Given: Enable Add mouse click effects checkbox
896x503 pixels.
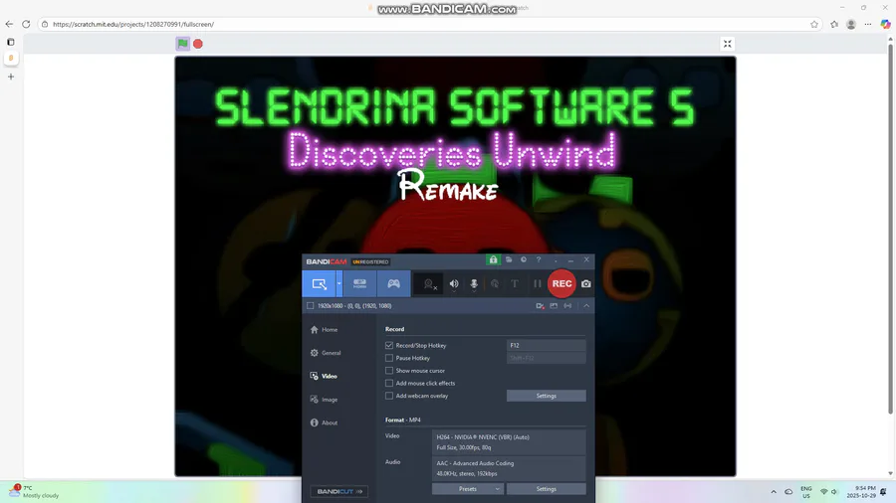Looking at the screenshot, I should pos(389,384).
